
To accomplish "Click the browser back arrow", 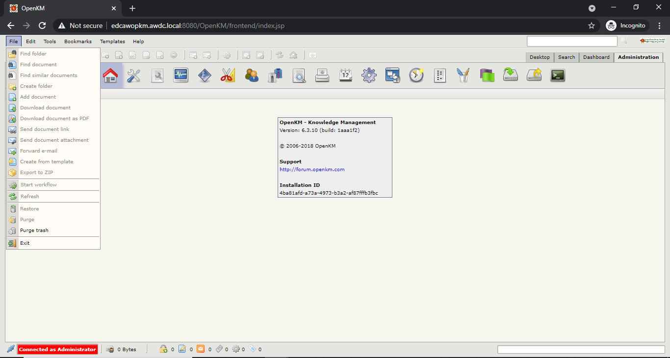I will point(11,26).
